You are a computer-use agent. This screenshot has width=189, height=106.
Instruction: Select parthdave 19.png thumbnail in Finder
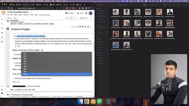pos(116,45)
